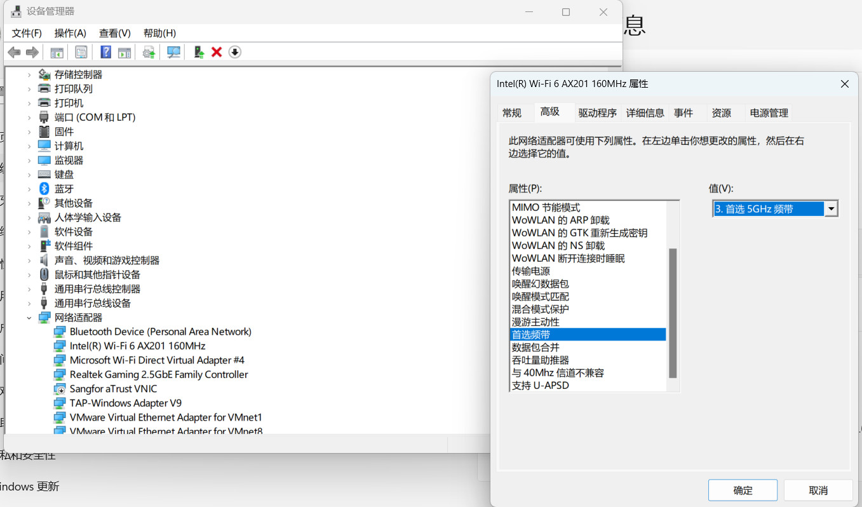862x507 pixels.
Task: Click the Forward arrow in Device Manager toolbar
Action: (32, 52)
